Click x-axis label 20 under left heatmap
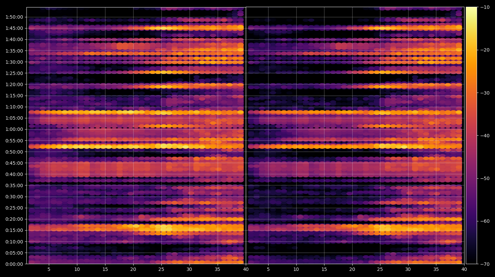 (x=133, y=270)
